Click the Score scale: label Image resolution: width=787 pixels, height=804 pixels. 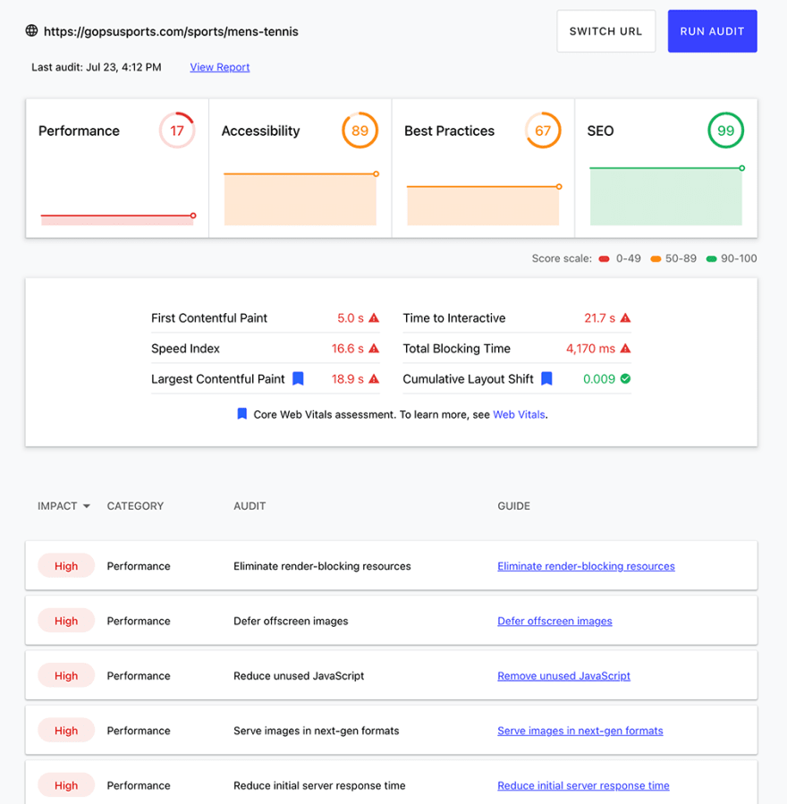click(x=562, y=258)
